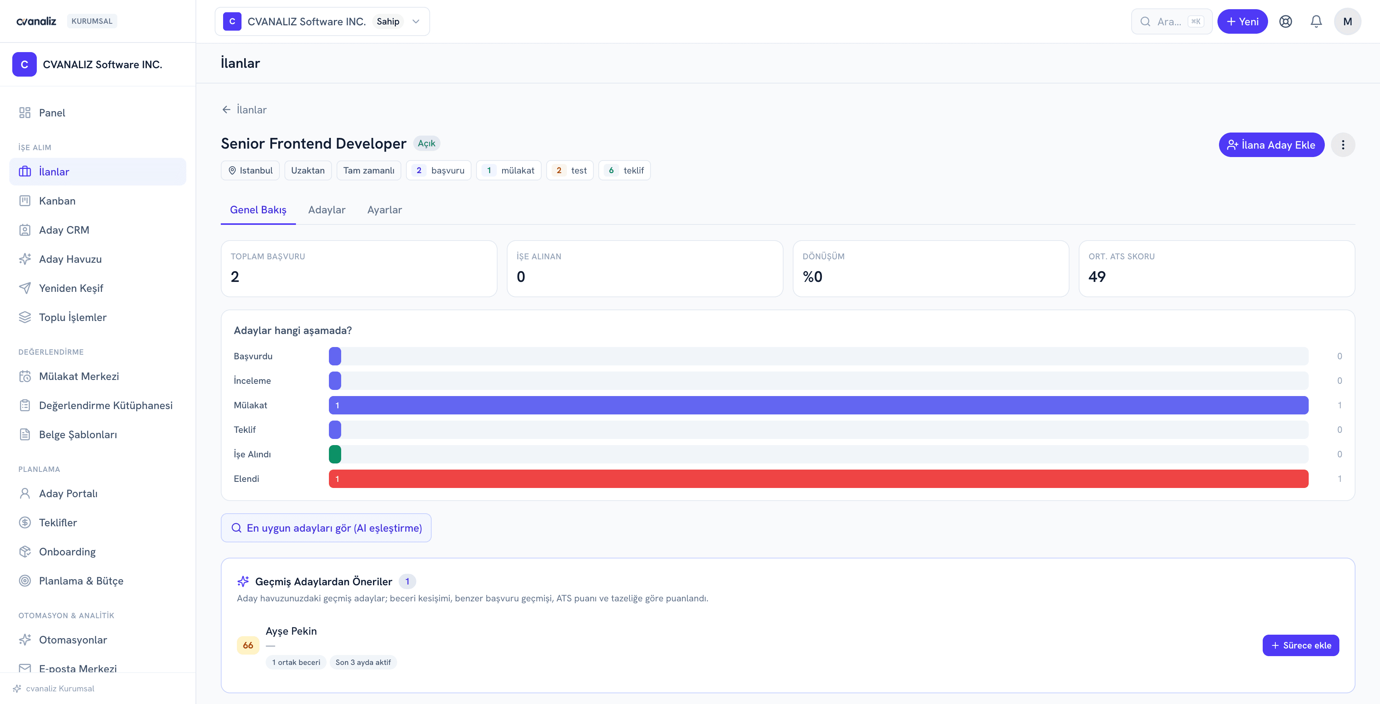
Task: Click the back arrow next to İlanlar
Action: pyautogui.click(x=226, y=110)
